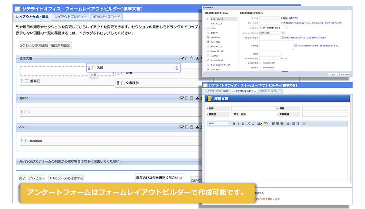Click edit icon on space section header

(x=181, y=98)
